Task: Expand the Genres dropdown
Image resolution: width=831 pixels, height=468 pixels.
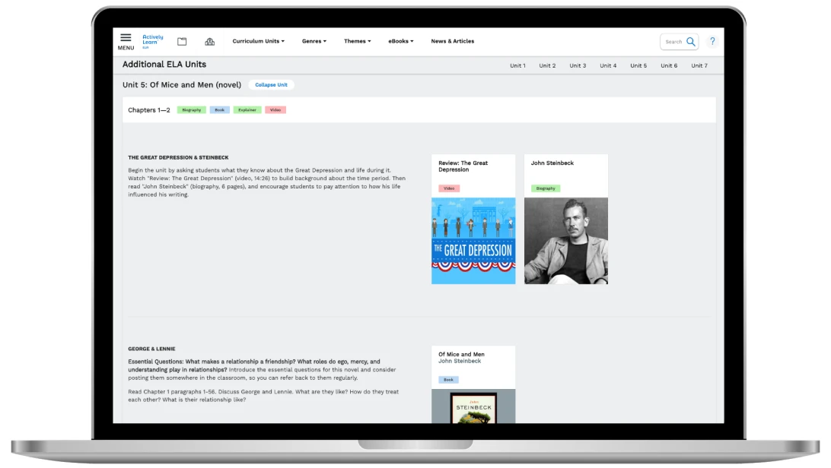Action: (x=314, y=41)
